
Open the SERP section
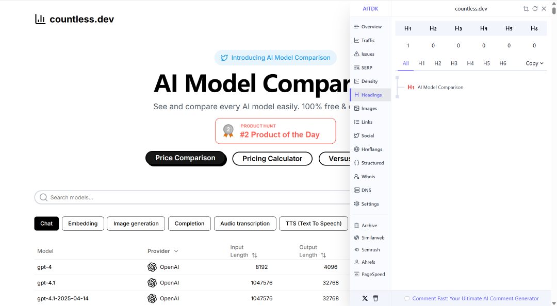(370, 67)
